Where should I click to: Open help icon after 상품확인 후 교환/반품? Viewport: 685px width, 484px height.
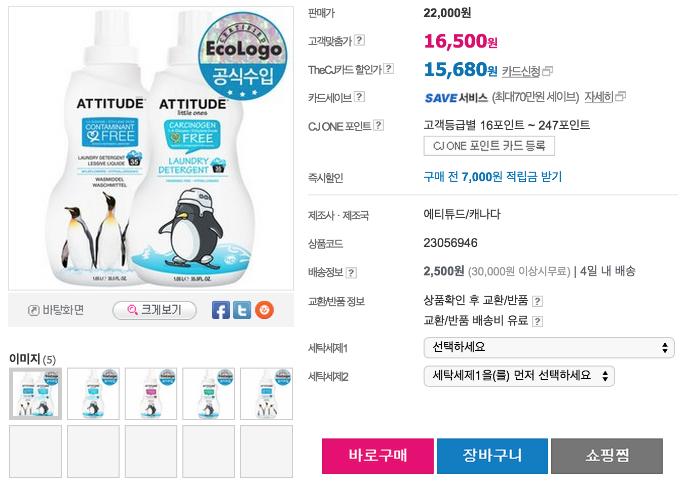tap(538, 301)
